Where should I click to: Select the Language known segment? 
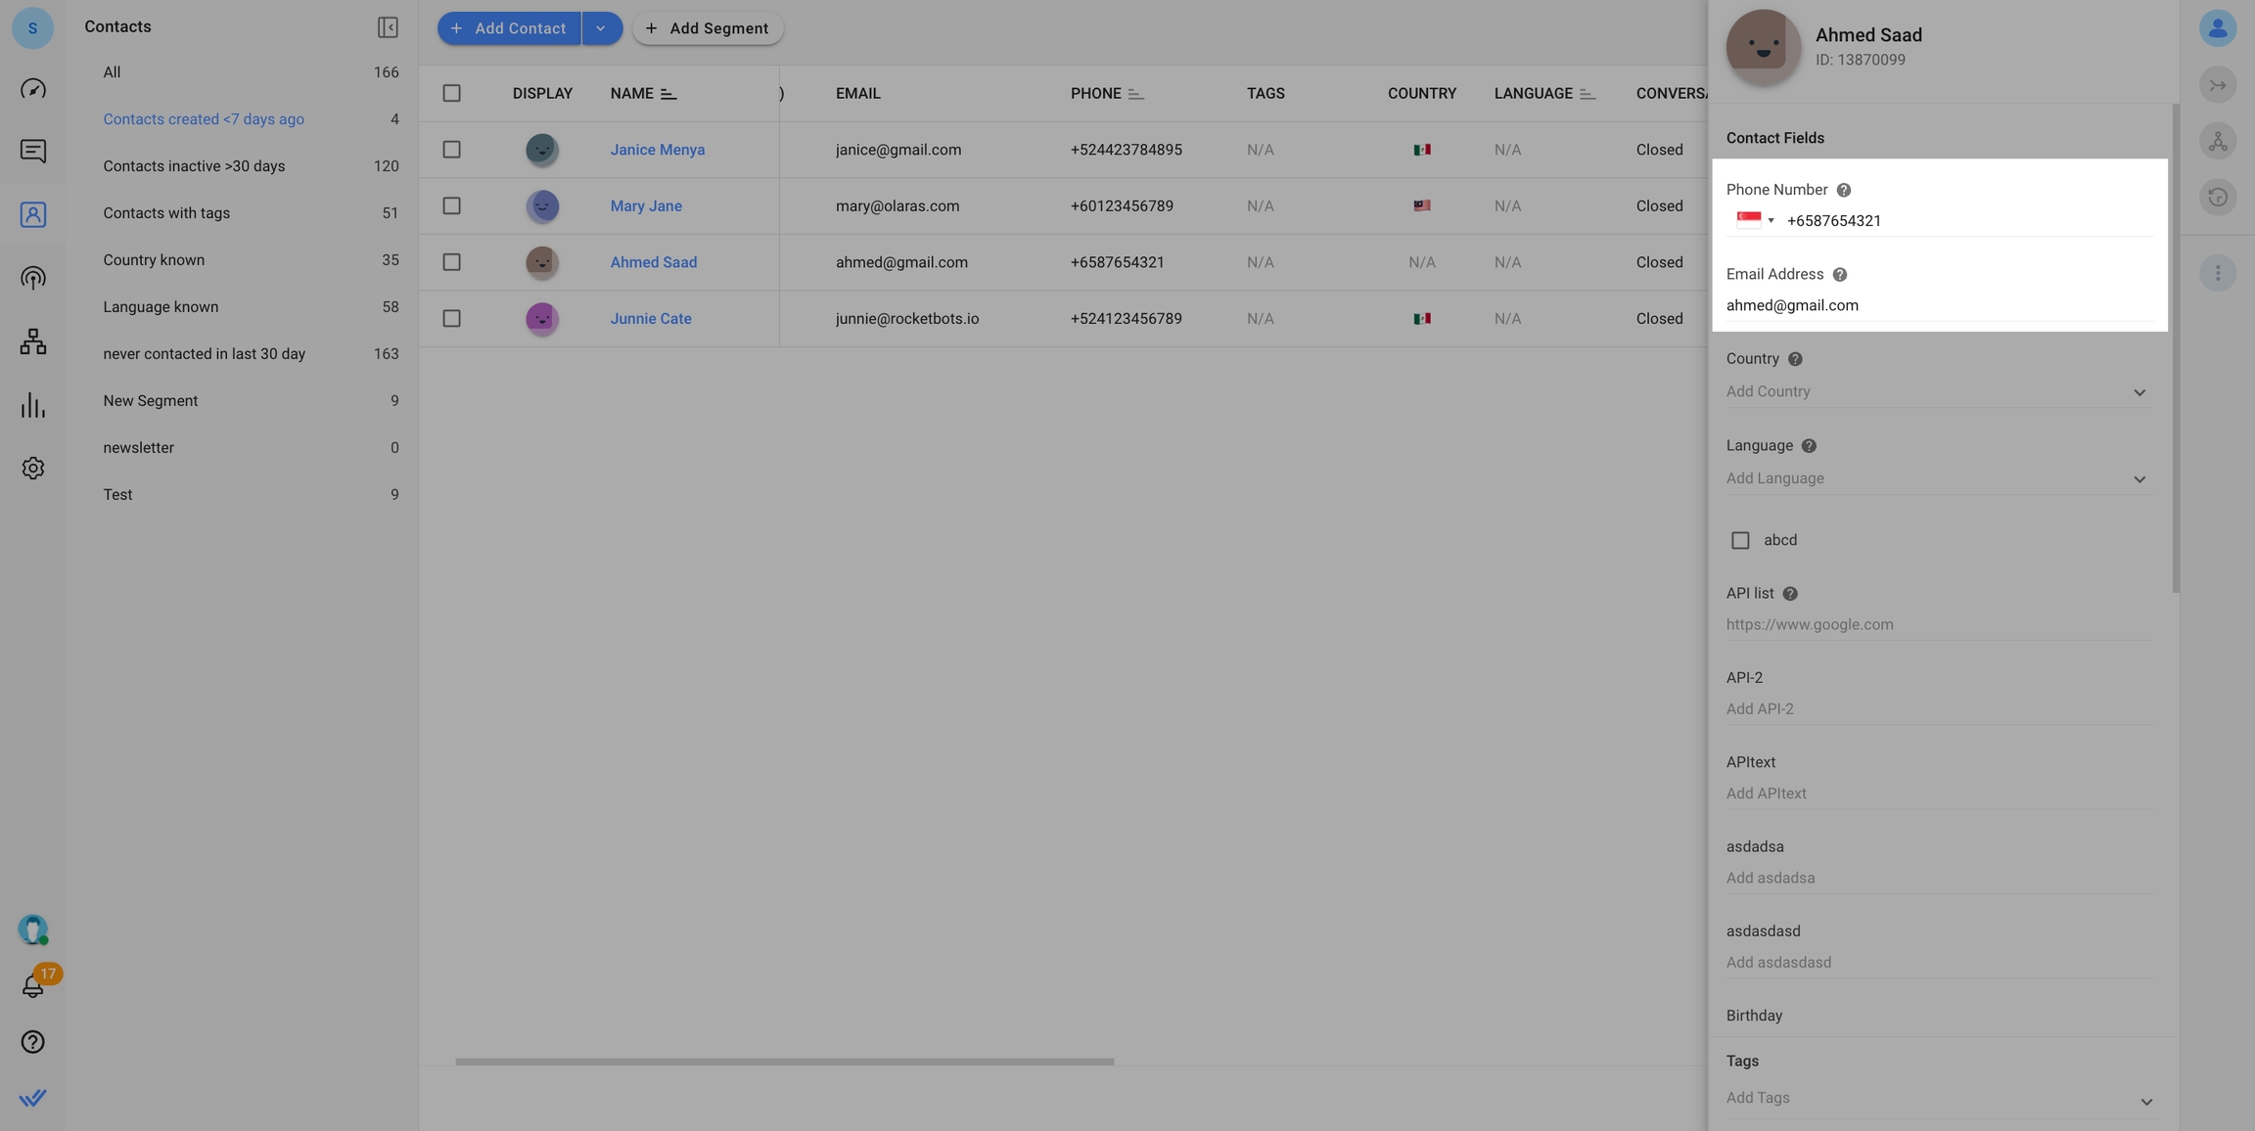pyautogui.click(x=161, y=307)
